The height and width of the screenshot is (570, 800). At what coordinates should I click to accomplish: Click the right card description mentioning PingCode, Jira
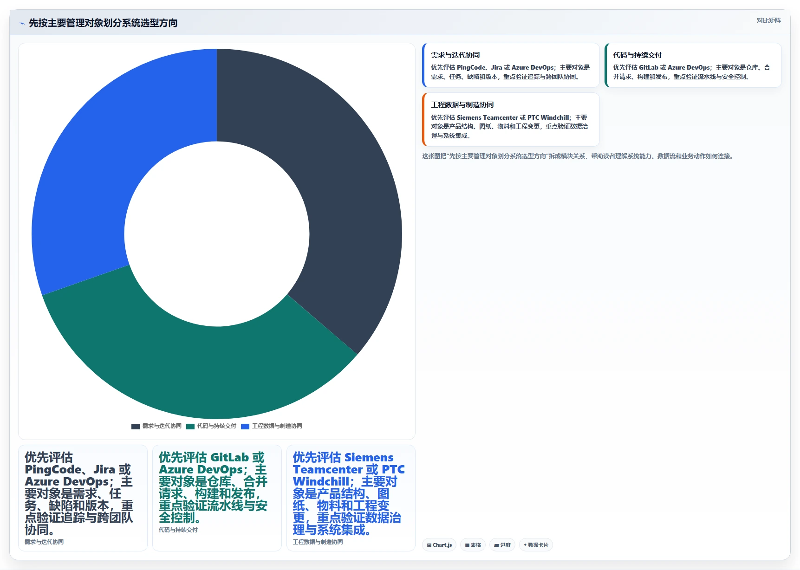coord(510,72)
